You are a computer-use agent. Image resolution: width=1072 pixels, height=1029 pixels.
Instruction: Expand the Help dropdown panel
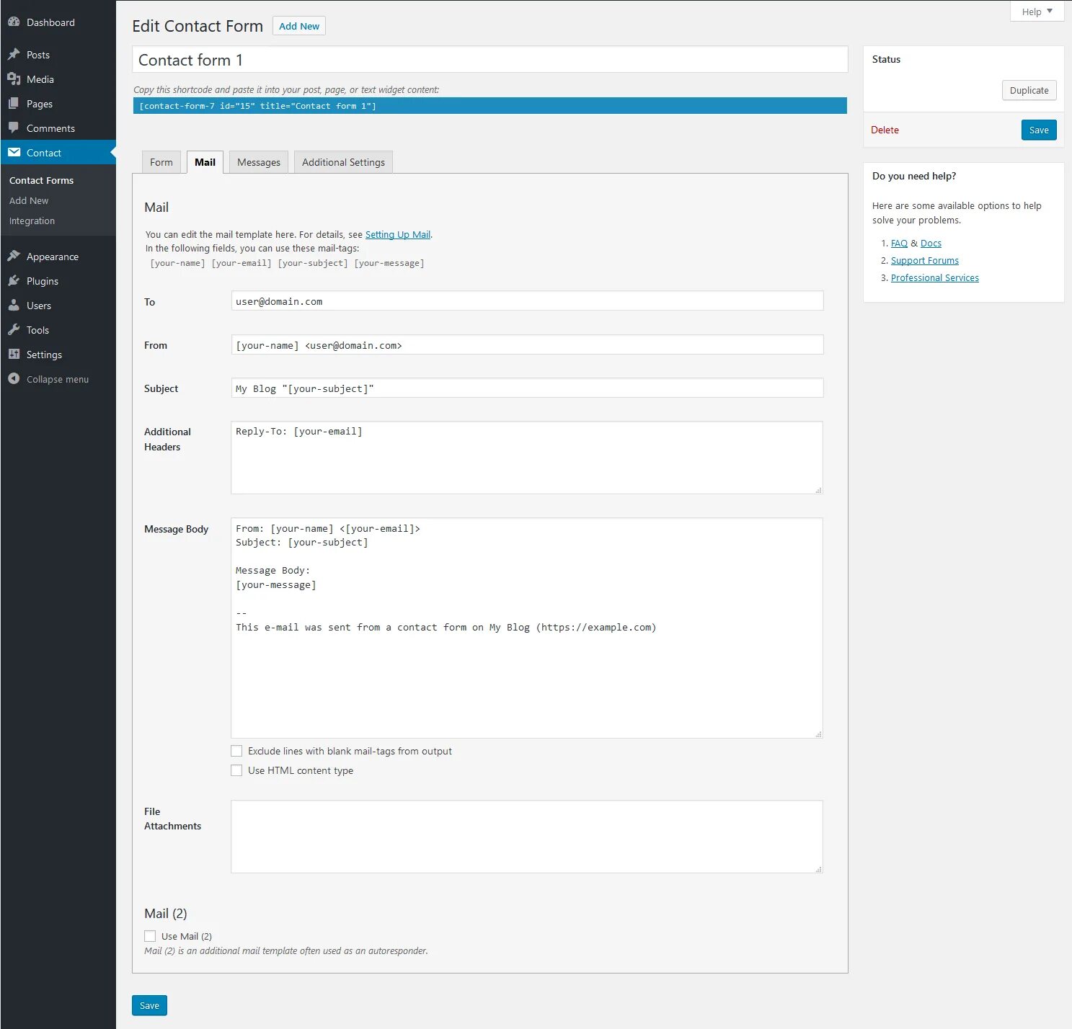tap(1037, 12)
